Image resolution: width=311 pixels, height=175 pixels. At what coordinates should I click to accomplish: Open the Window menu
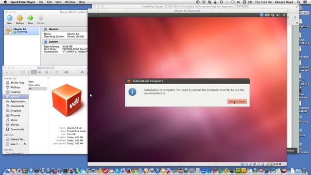tap(70, 2)
